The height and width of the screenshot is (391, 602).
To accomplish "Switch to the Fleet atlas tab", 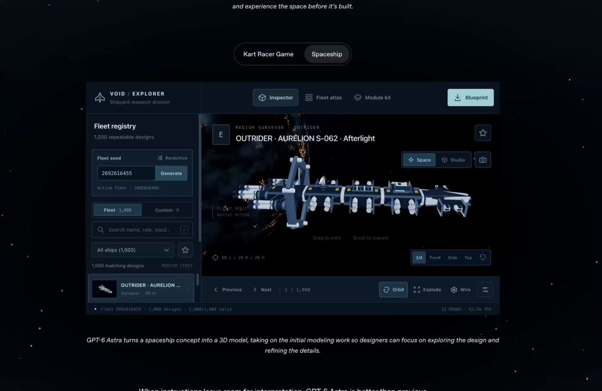I will click(x=324, y=97).
